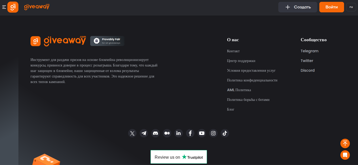358x165 pixels.
Task: Open the Facebook page icon
Action: 190,133
